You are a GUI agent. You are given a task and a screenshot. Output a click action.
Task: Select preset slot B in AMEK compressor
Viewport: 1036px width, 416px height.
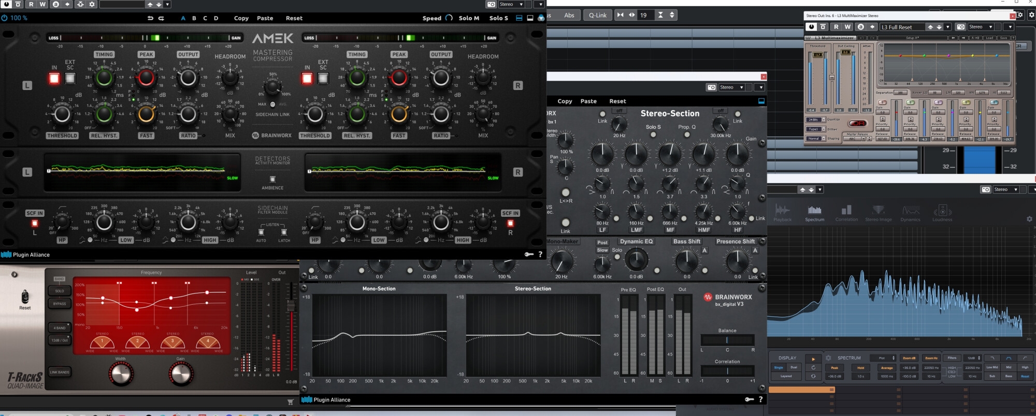pos(194,18)
